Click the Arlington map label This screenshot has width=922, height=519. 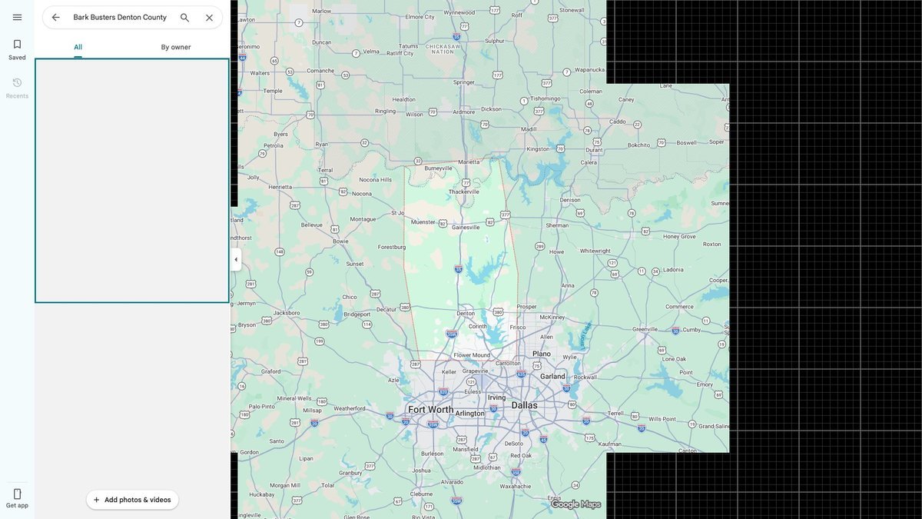tap(470, 414)
